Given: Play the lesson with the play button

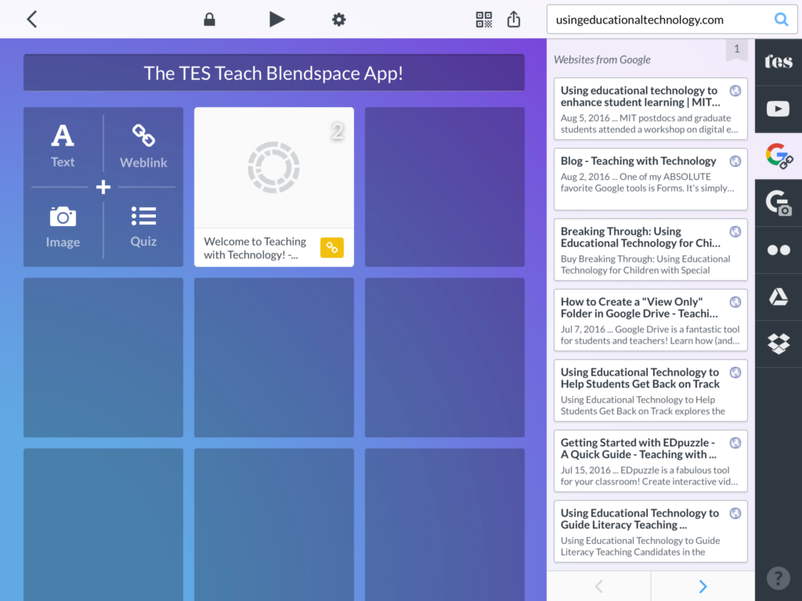Looking at the screenshot, I should pyautogui.click(x=276, y=20).
